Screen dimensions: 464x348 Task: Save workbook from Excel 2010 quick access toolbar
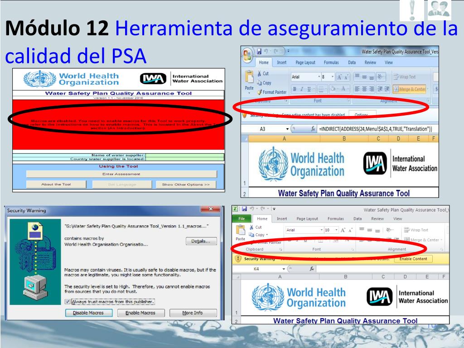pyautogui.click(x=244, y=208)
